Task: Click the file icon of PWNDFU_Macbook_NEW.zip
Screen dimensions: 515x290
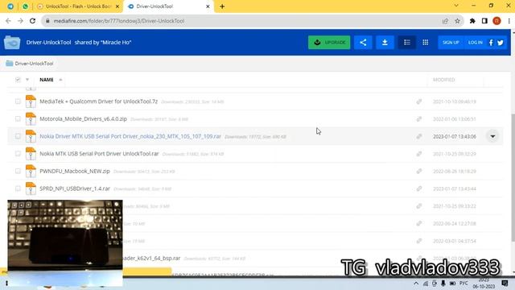Action: 31,171
